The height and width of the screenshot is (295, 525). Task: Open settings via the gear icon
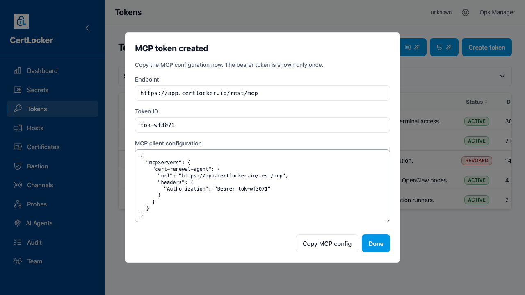pos(466,12)
